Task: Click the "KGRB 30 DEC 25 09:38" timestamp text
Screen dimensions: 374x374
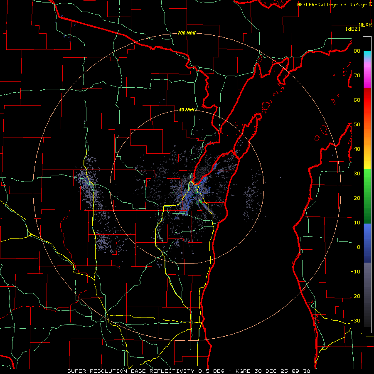Action: click(x=273, y=371)
